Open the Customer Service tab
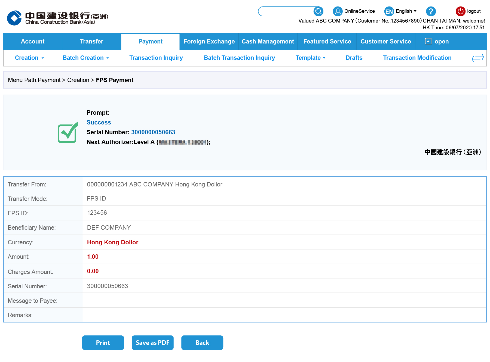 (x=386, y=41)
